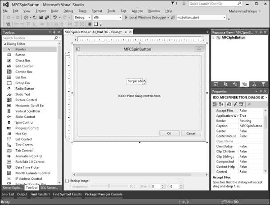270x205 pixels.
Task: Click the Offset X stepper arrows
Action: pos(163,187)
